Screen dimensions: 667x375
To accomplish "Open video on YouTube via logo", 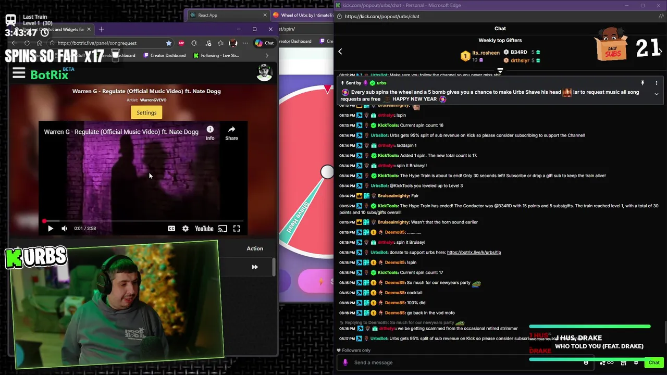I will click(204, 228).
